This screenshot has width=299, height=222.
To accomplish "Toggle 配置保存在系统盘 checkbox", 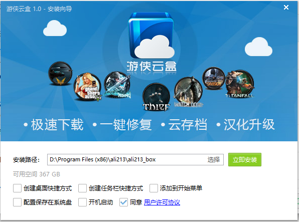I will tap(17, 202).
